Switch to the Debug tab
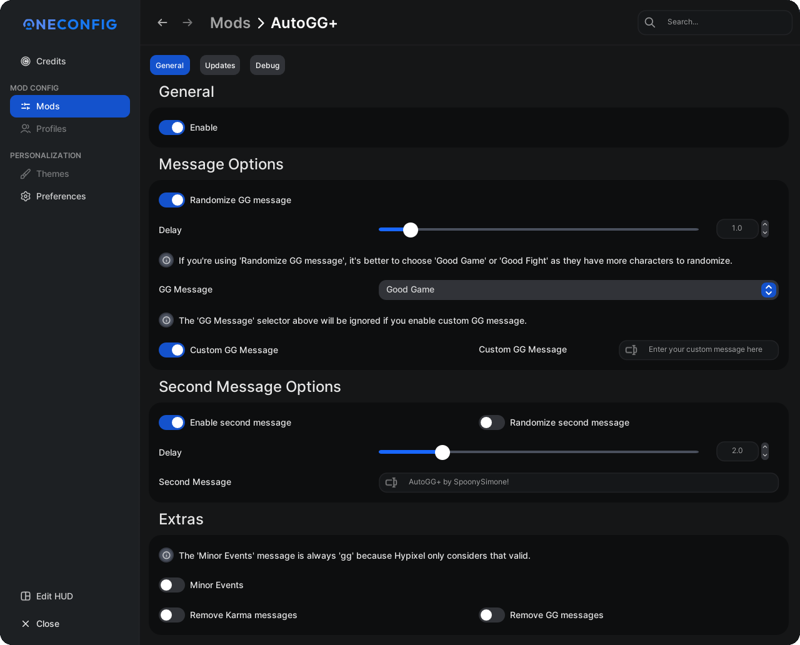Viewport: 800px width, 645px height. click(x=267, y=65)
